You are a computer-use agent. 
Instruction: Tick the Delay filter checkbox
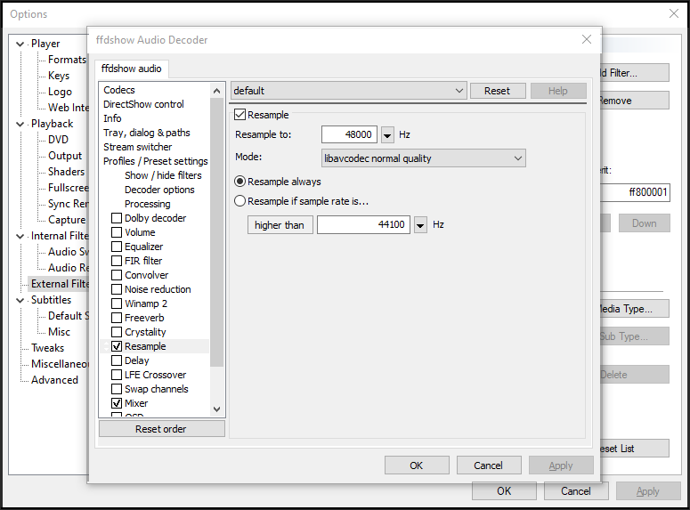tap(117, 360)
